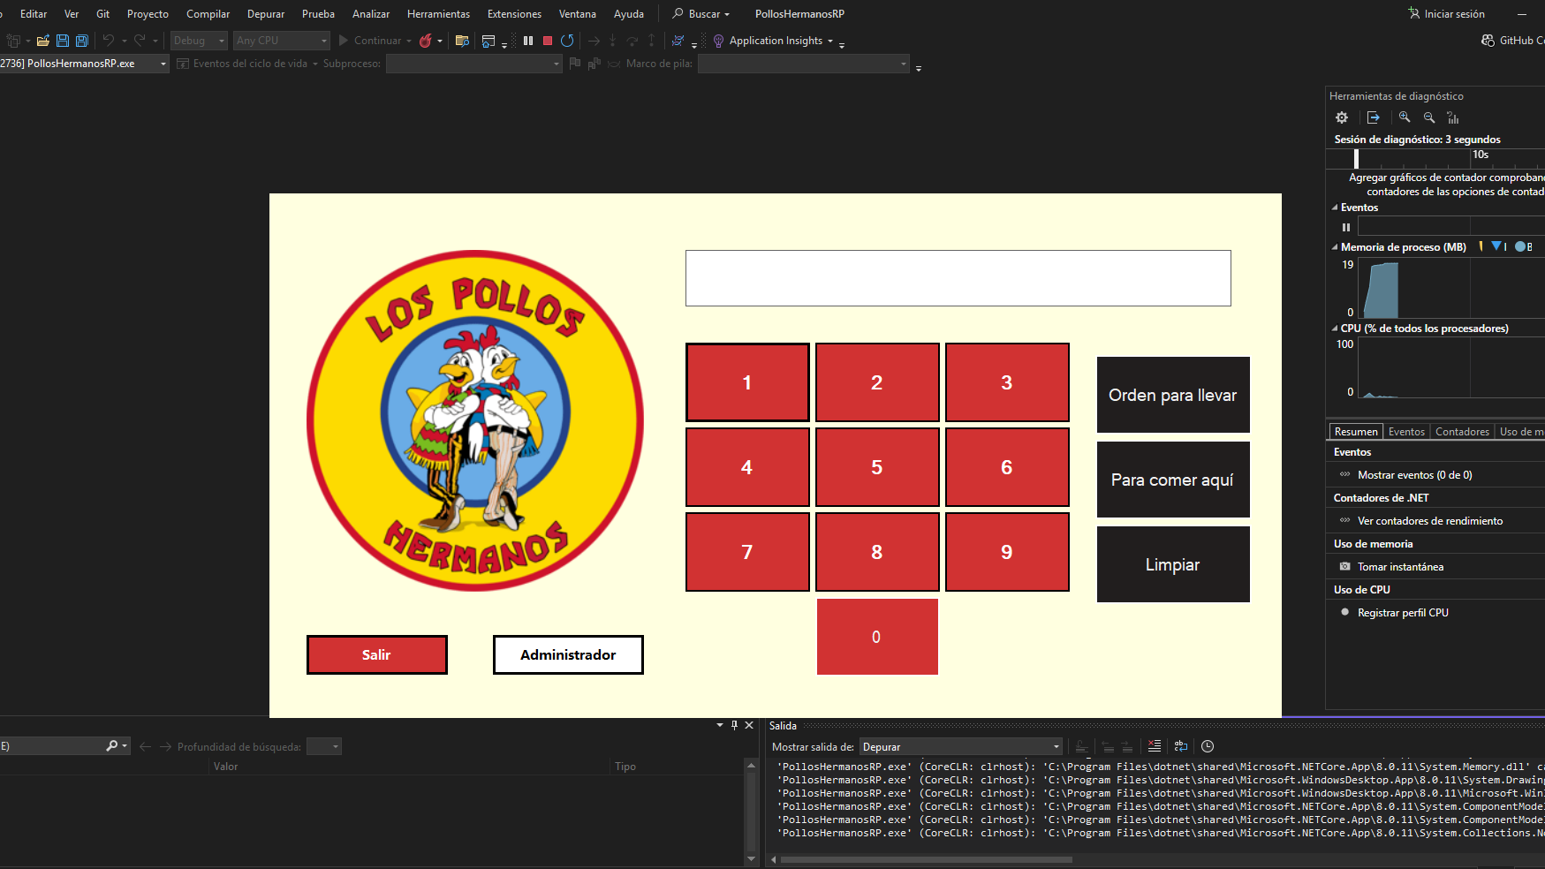The height and width of the screenshot is (869, 1545).
Task: Toggle word wrap in Salida panel
Action: point(1181,746)
